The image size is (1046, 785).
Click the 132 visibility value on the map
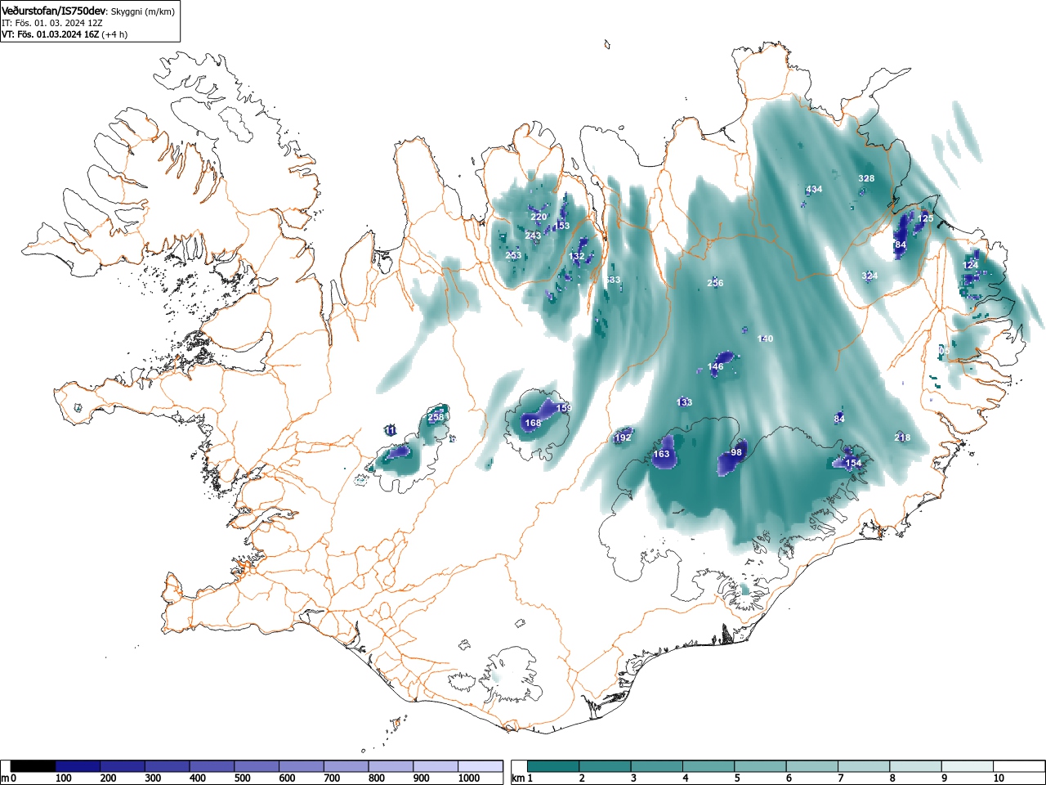coord(577,256)
